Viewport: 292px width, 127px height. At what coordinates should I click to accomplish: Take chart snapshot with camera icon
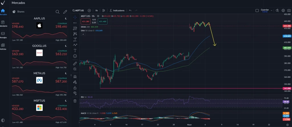pos(289,11)
